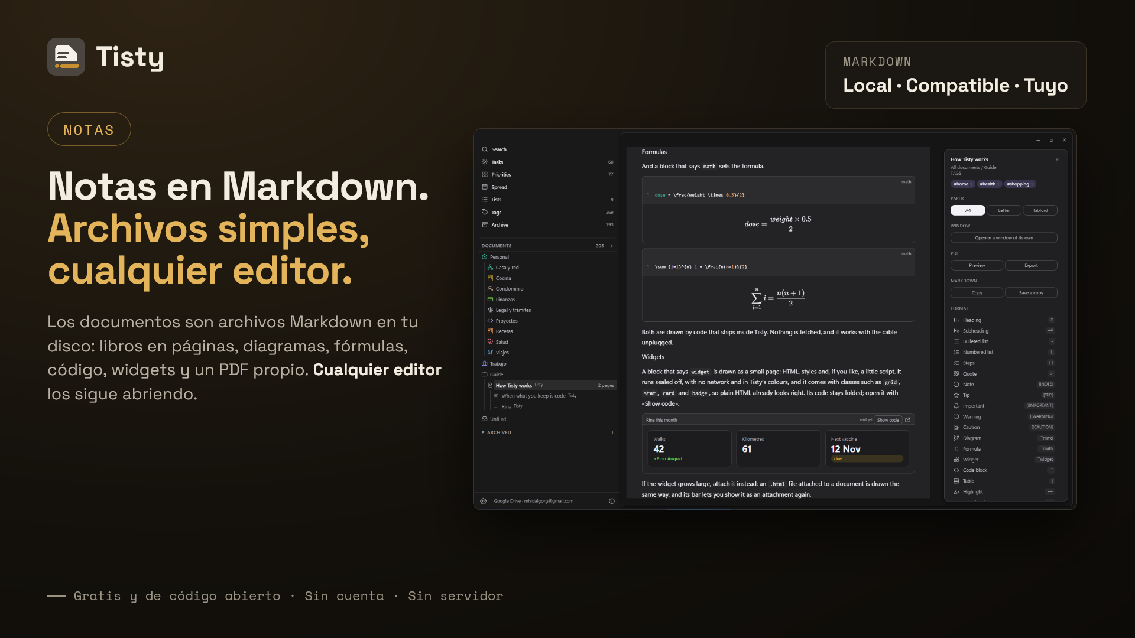Click the #shopping tag chip
The height and width of the screenshot is (638, 1135).
(x=1020, y=184)
